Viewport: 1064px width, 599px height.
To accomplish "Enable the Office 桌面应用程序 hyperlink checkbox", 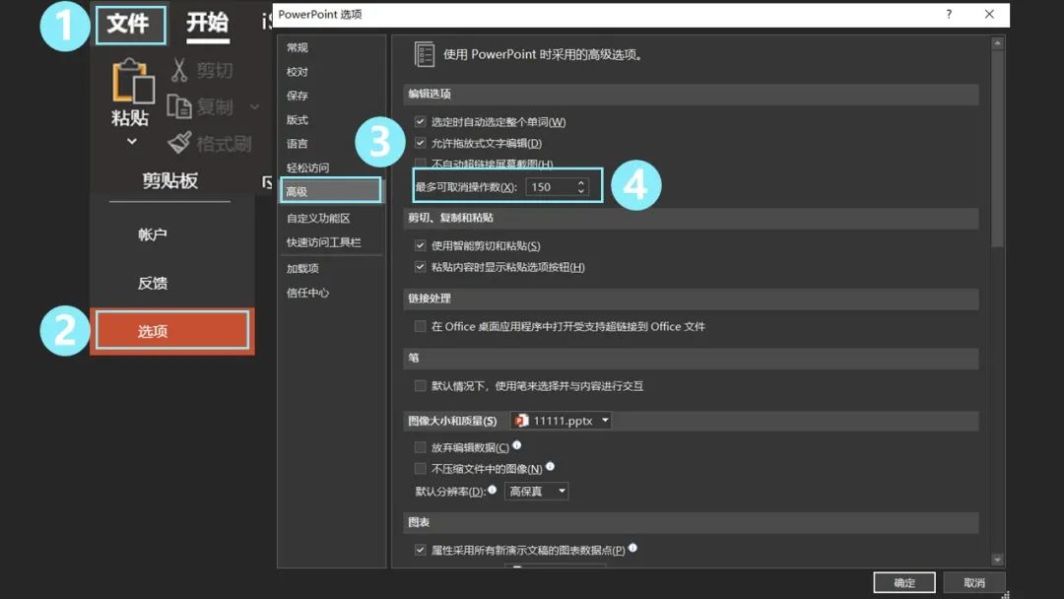I will [x=420, y=326].
